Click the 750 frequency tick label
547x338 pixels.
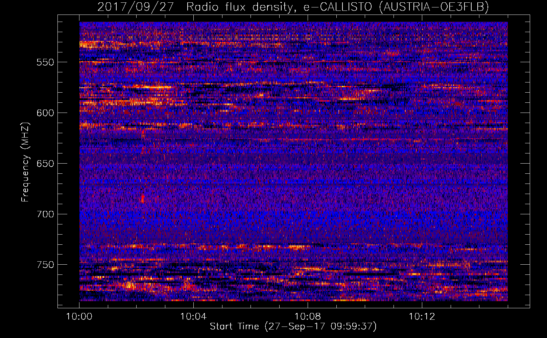coord(45,265)
